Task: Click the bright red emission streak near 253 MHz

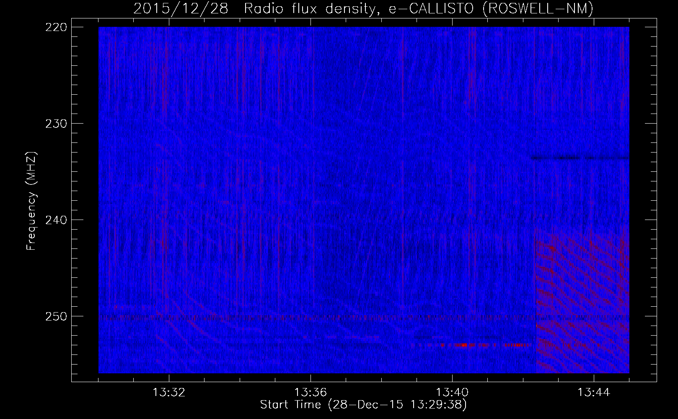Action: (471, 345)
